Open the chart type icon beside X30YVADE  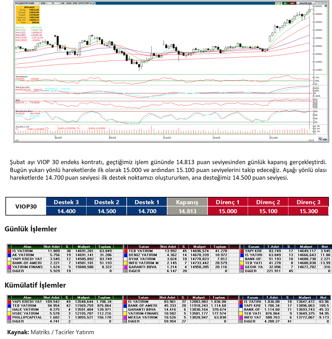click(x=20, y=3)
